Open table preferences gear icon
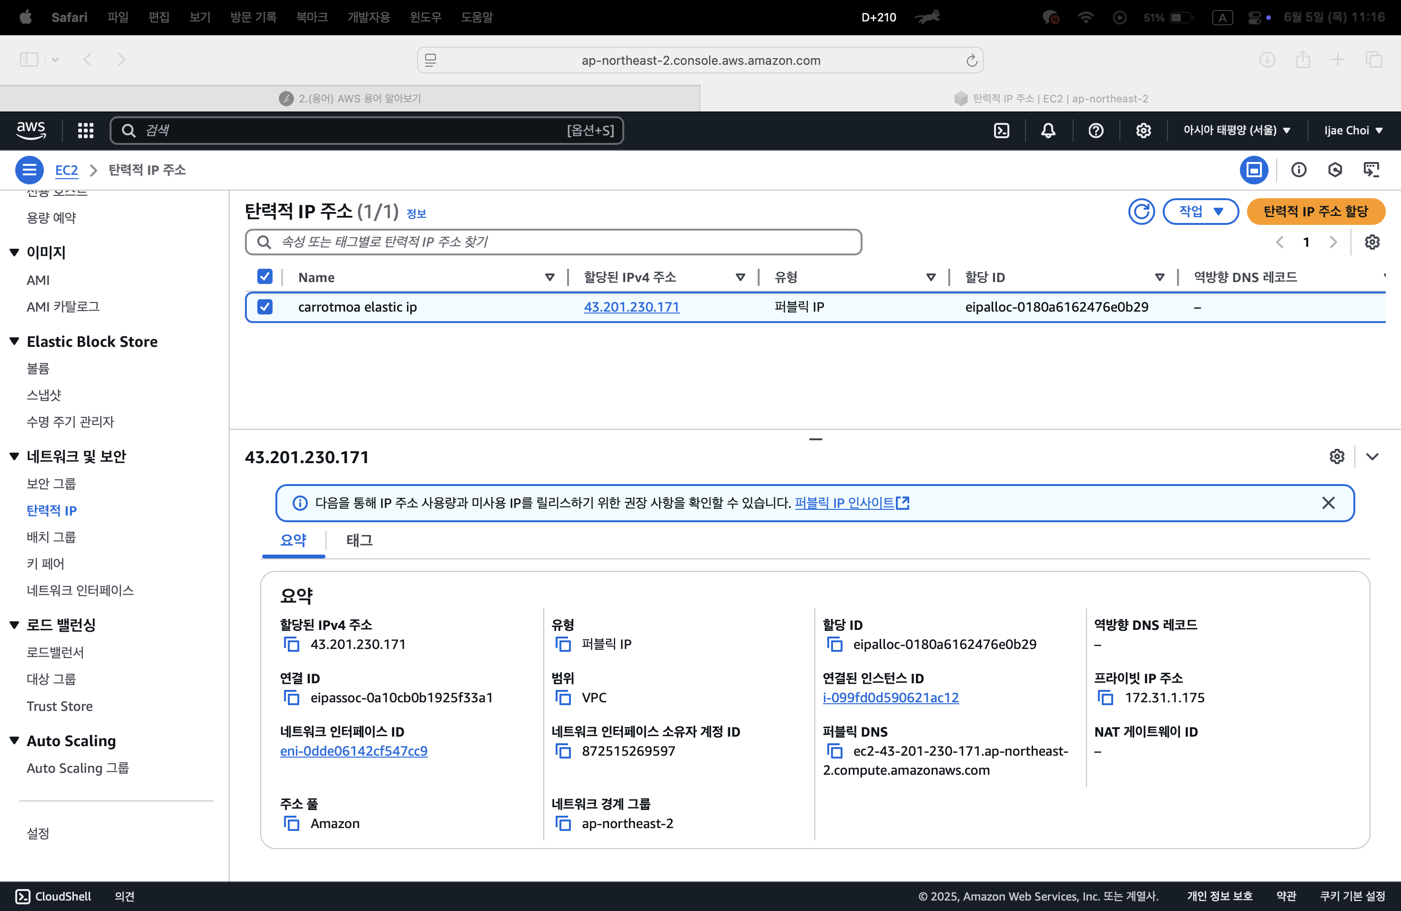This screenshot has width=1401, height=911. coord(1372,242)
